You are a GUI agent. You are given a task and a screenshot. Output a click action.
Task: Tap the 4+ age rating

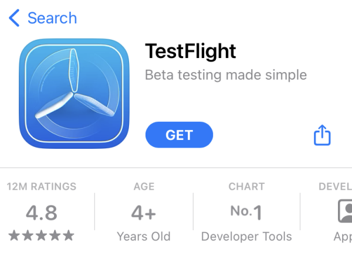tap(144, 213)
